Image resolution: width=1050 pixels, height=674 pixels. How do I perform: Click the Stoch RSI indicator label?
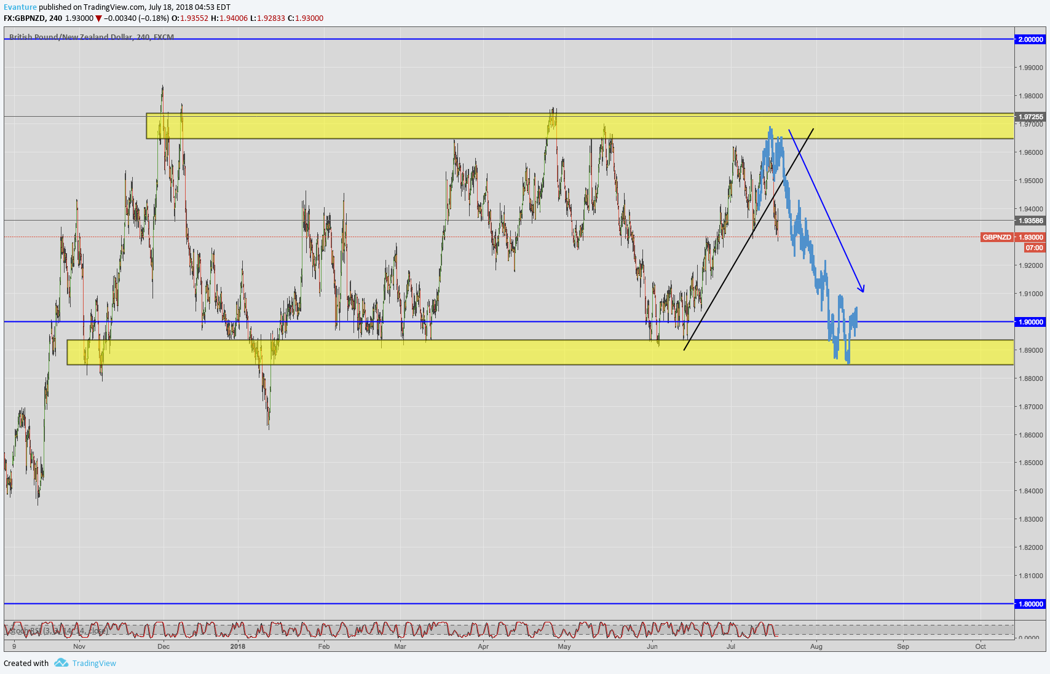click(x=58, y=631)
